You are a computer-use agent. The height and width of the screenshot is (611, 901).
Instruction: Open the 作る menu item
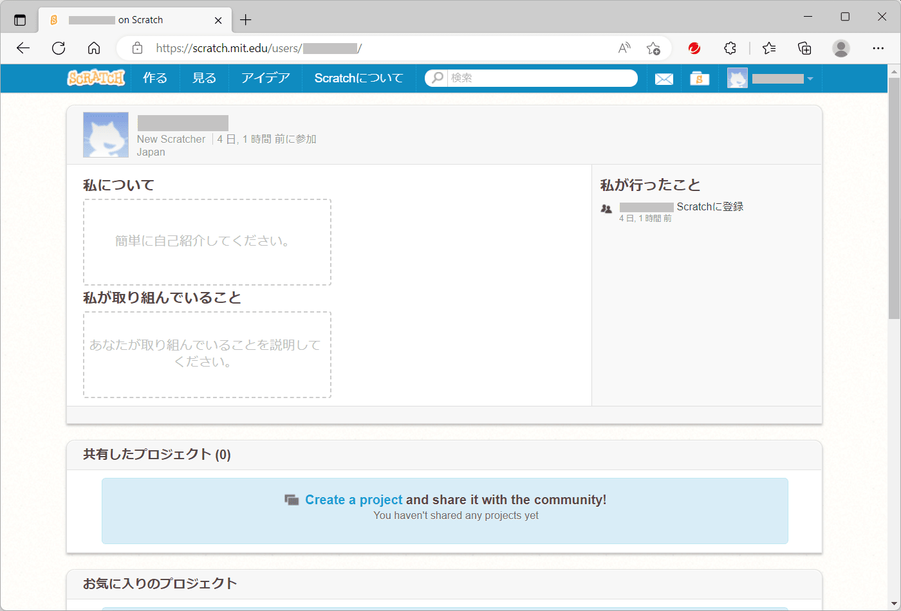pos(155,78)
